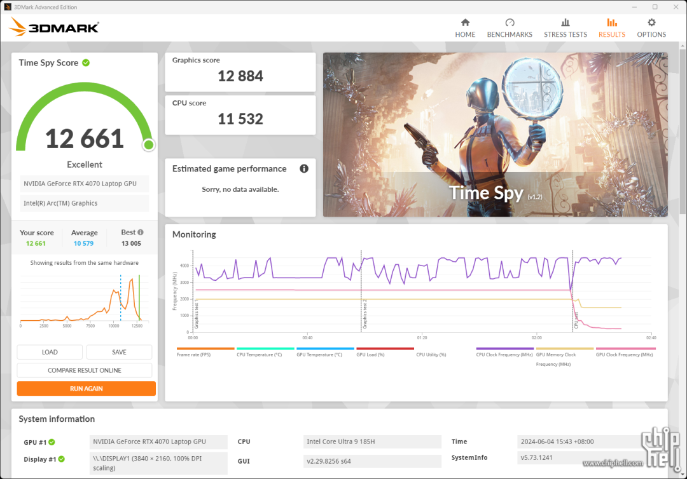687x479 pixels.
Task: Click the Average score 10 579
Action: (x=84, y=244)
